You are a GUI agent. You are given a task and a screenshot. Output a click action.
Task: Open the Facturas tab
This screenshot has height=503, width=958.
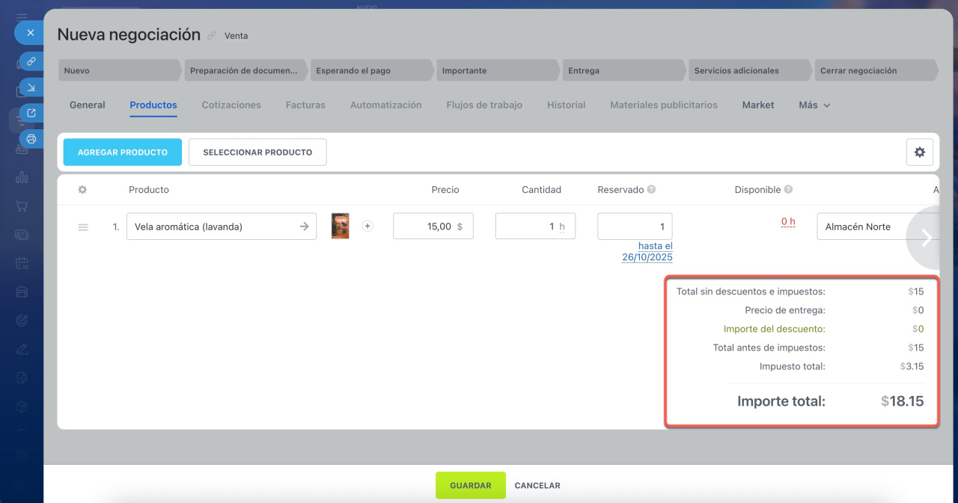coord(305,105)
